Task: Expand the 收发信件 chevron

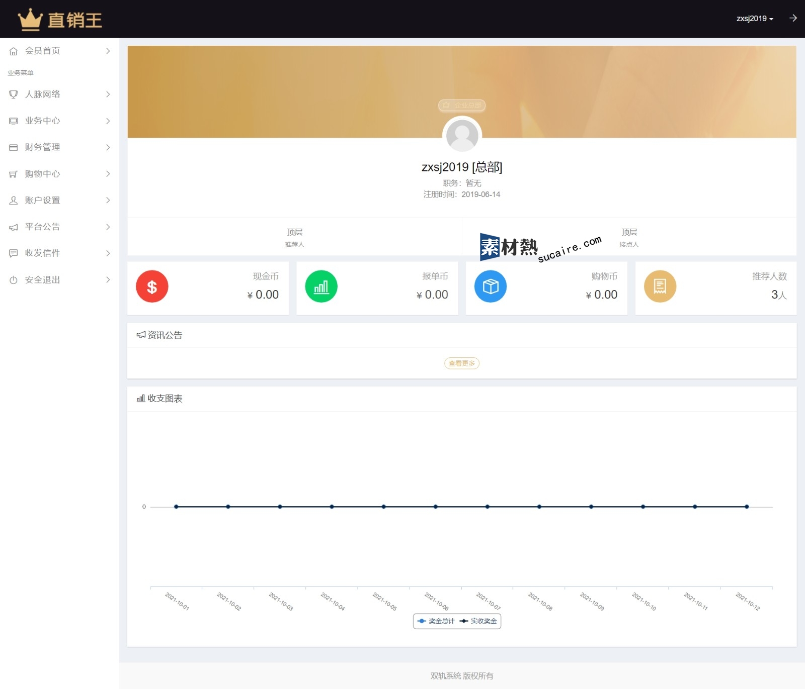Action: pos(108,253)
